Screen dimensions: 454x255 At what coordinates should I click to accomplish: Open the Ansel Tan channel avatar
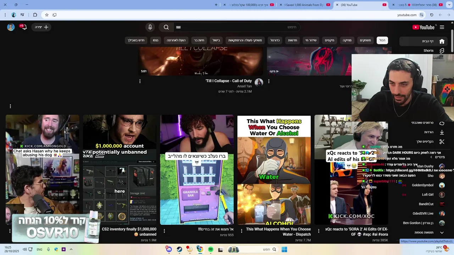click(259, 83)
